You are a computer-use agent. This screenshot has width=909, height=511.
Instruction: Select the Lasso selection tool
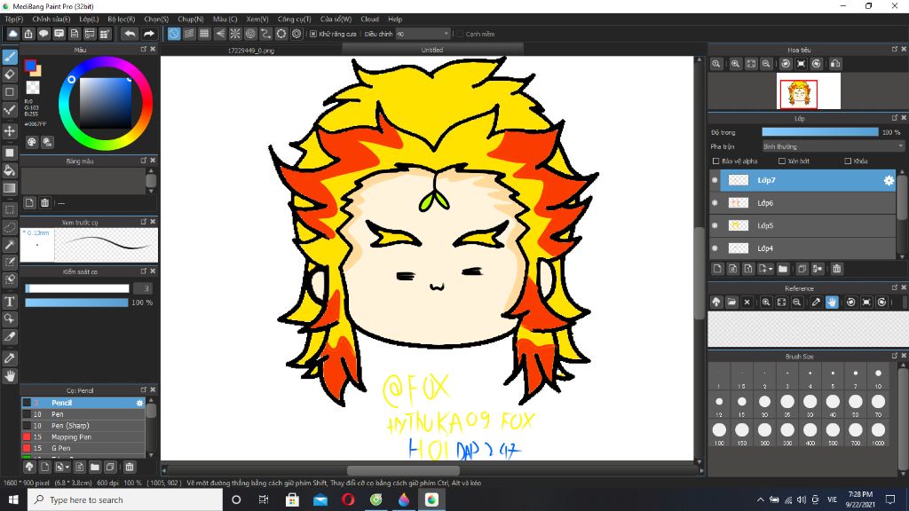click(x=9, y=228)
